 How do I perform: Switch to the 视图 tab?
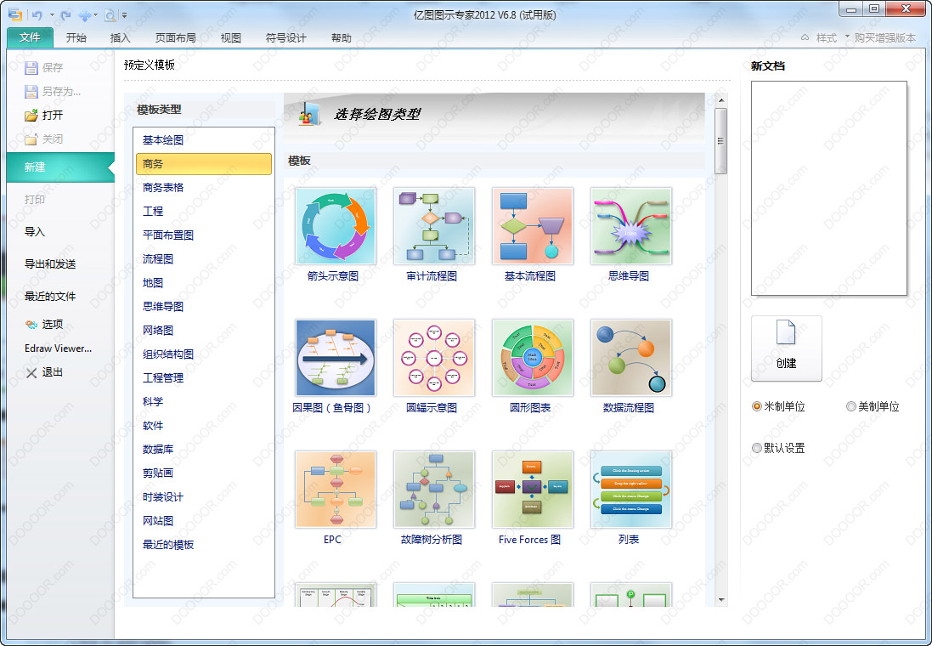pos(230,37)
